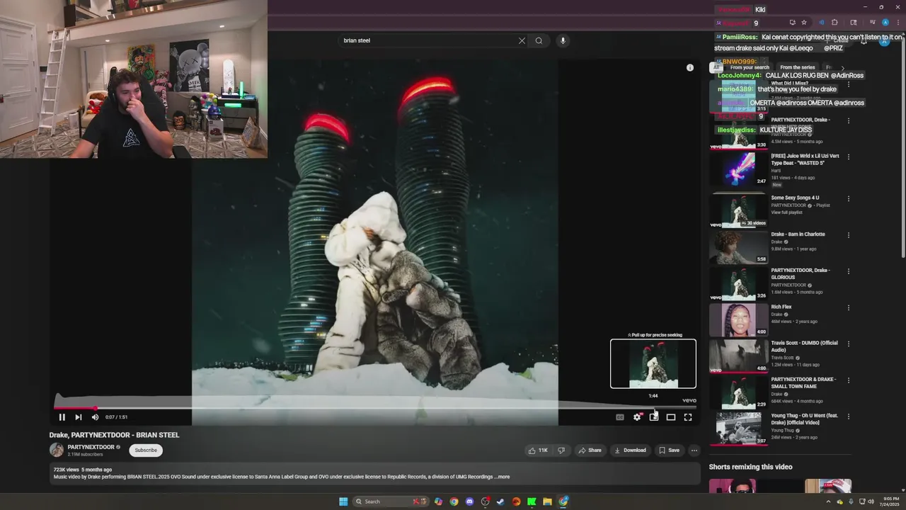Open 'Drake - 8am in Charlotte' thumbnail
The image size is (906, 510).
[x=738, y=247]
